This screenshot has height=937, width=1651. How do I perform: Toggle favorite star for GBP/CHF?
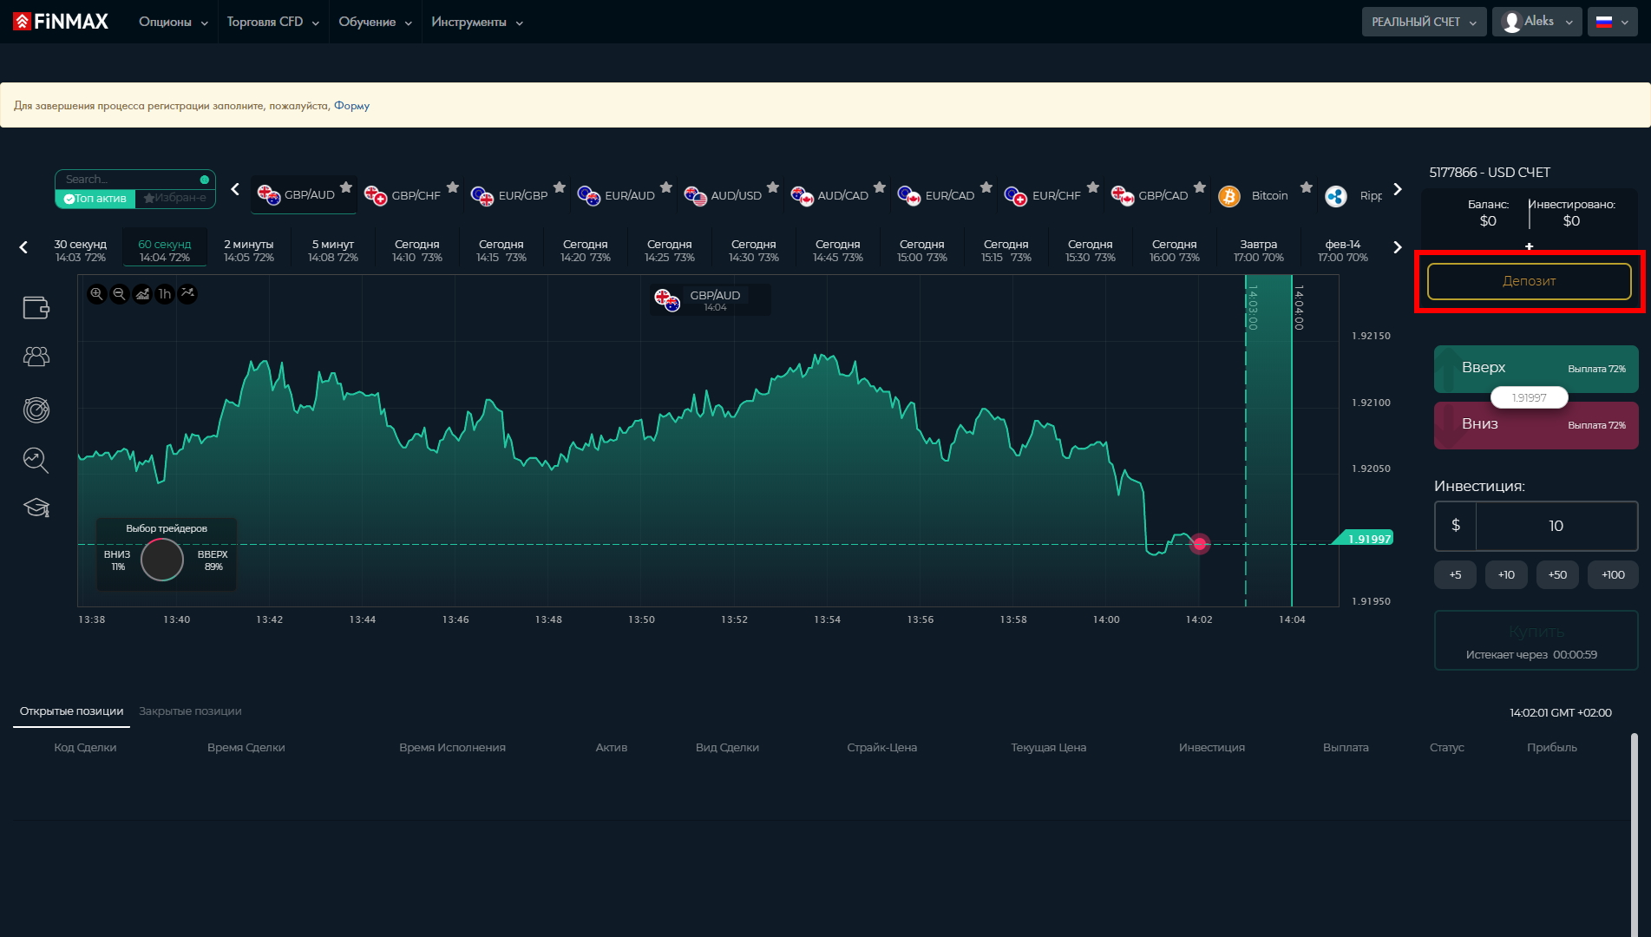[x=453, y=187]
